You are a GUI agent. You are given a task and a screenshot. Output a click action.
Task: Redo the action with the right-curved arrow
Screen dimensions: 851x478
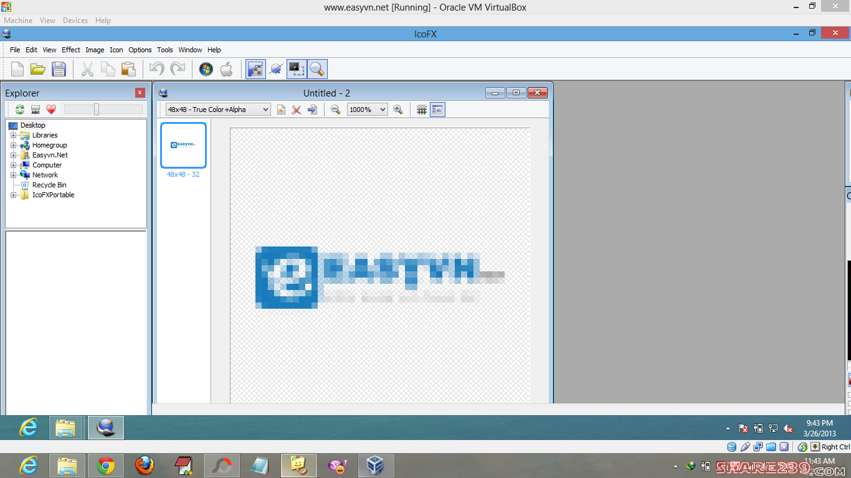pos(178,69)
